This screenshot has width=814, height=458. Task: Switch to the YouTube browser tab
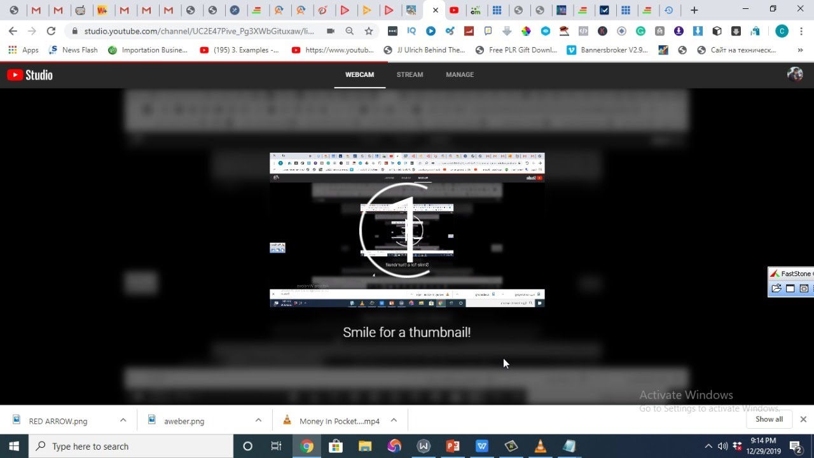[x=454, y=10]
